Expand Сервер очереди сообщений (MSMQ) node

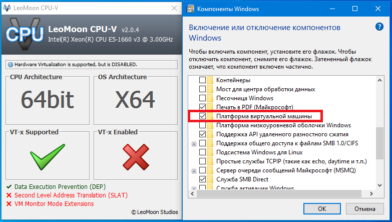pos(194,171)
